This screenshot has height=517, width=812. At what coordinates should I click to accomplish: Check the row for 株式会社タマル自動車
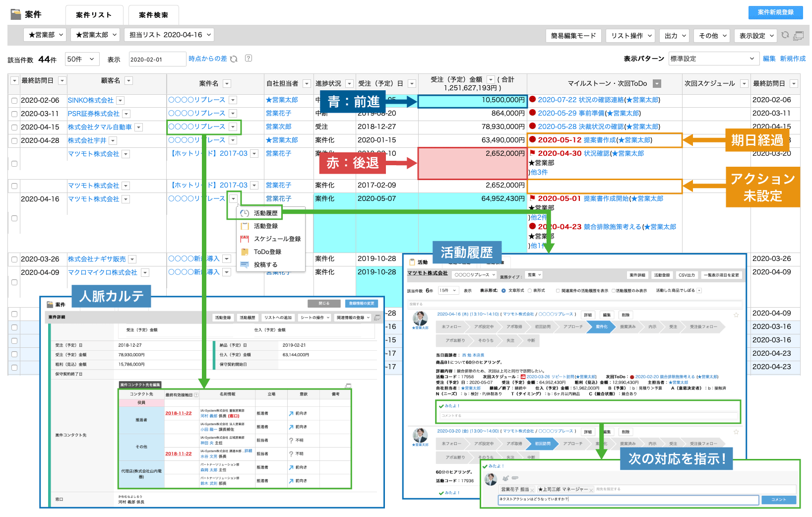click(x=14, y=128)
